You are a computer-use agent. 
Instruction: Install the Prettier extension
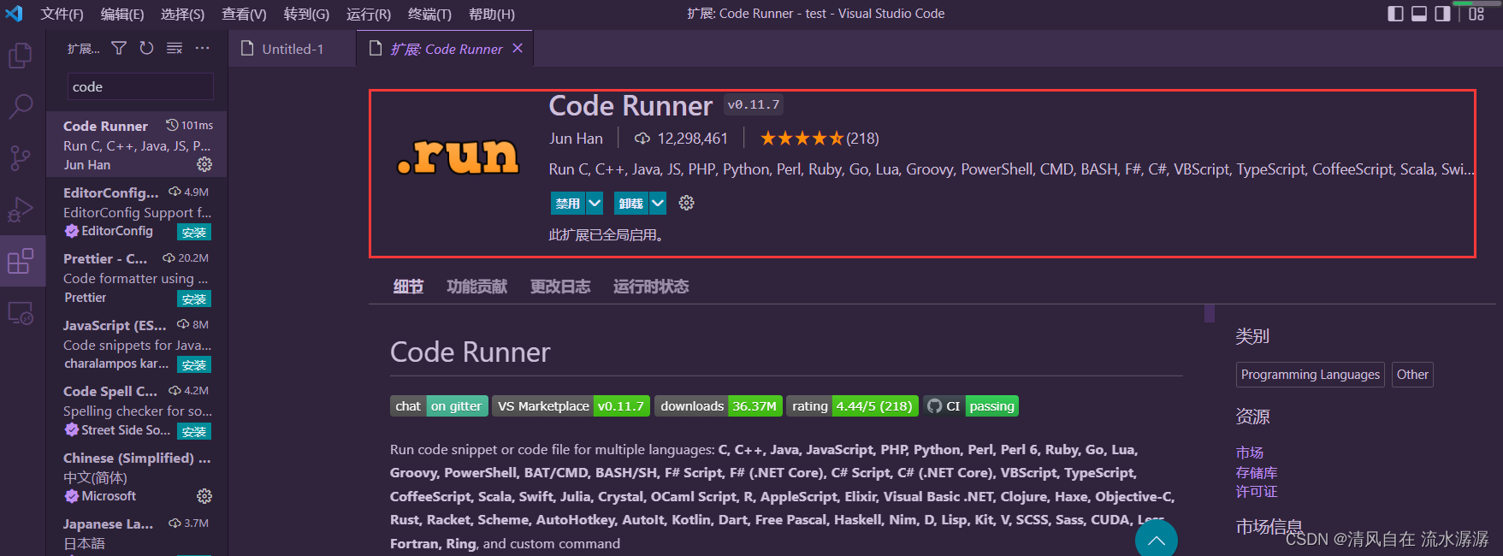[194, 299]
